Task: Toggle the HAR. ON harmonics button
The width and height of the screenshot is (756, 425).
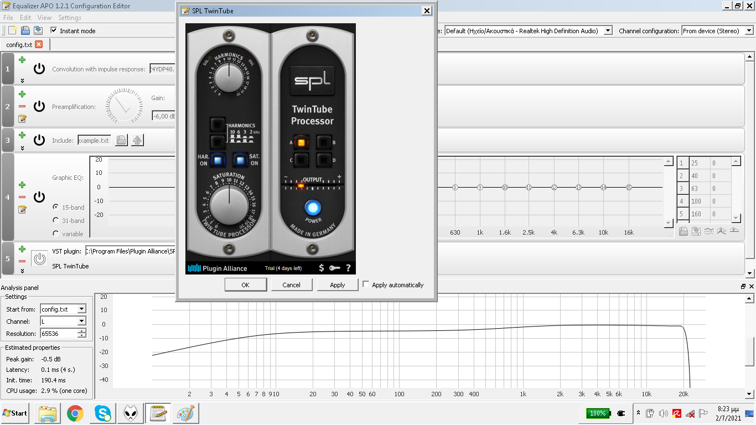Action: [218, 160]
